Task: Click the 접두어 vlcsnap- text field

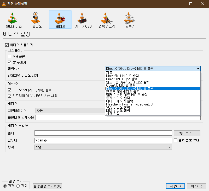Action: pos(103,140)
